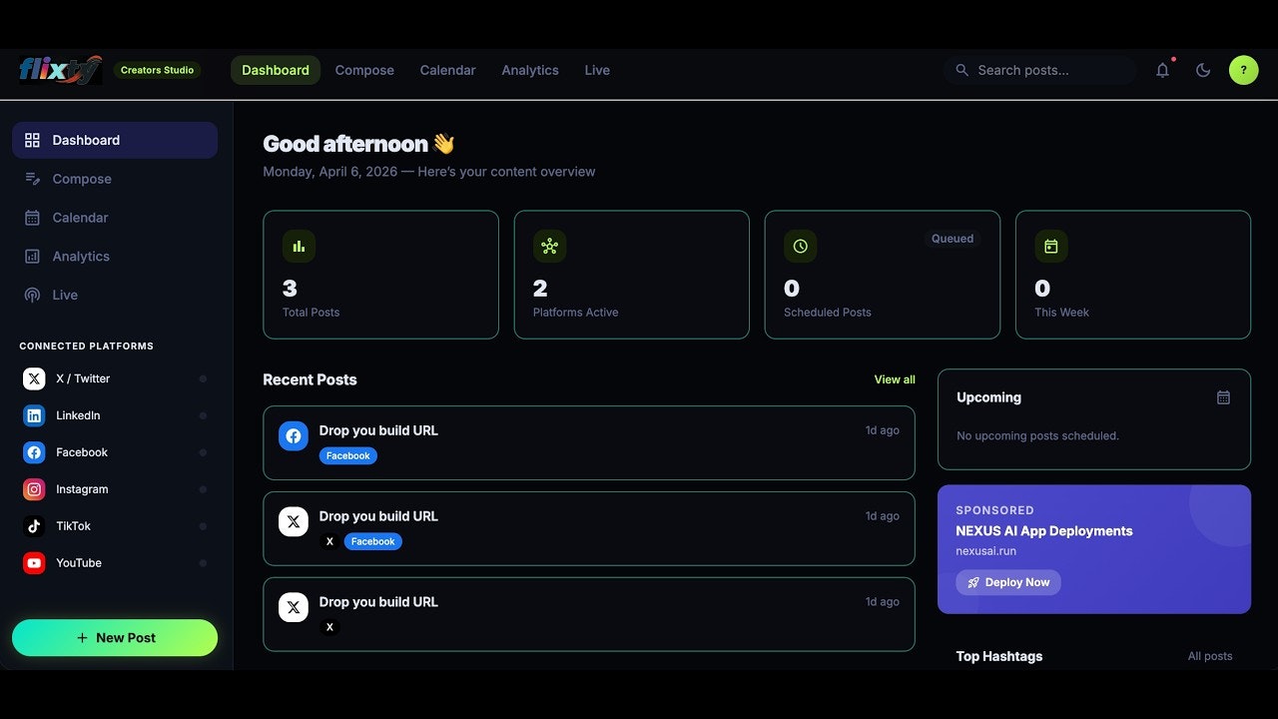
Task: Open Compose in top navigation
Action: click(x=364, y=70)
